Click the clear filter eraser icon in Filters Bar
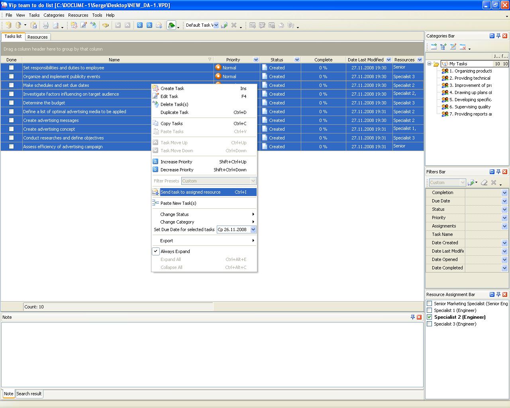The height and width of the screenshot is (408, 510). 484,182
